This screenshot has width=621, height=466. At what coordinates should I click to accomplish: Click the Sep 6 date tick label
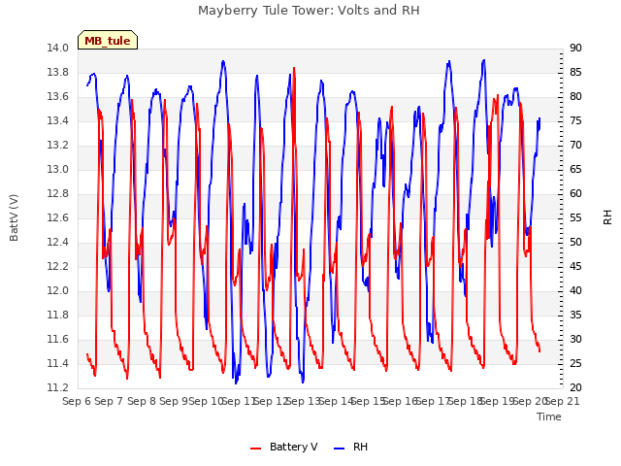77,401
